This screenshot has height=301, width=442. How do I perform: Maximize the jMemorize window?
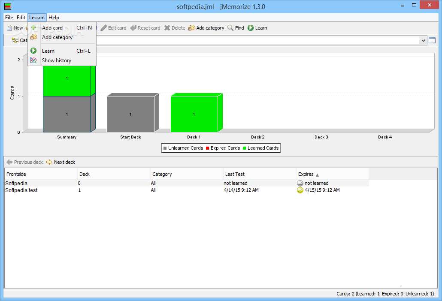[414, 5]
